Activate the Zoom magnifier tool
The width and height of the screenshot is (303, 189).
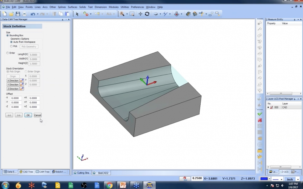point(122,14)
